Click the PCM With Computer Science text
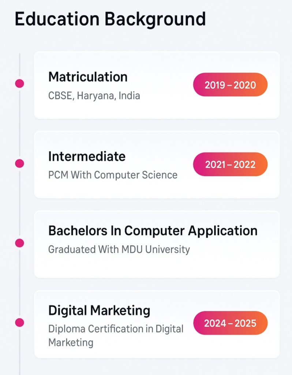Image resolution: width=292 pixels, height=375 pixels. click(113, 175)
